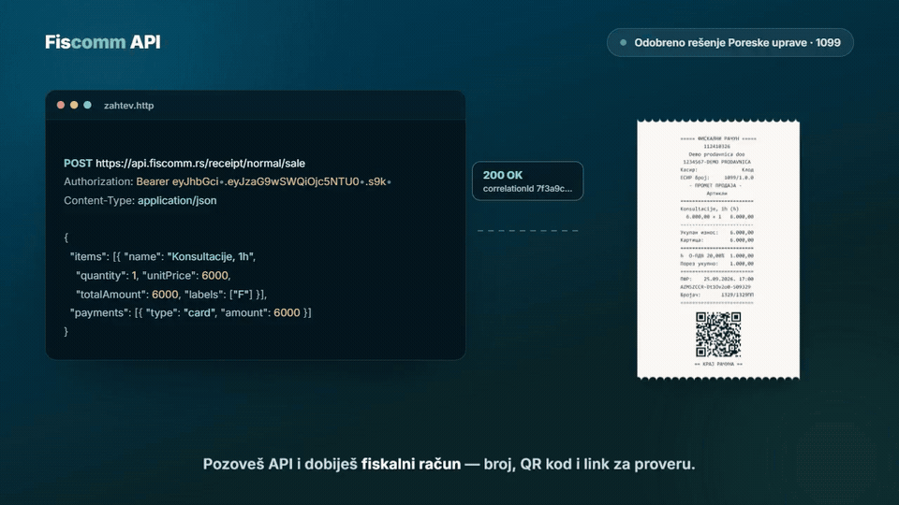Click the teal window dot
Image resolution: width=899 pixels, height=505 pixels.
87,105
